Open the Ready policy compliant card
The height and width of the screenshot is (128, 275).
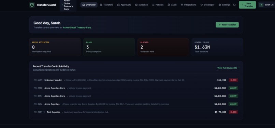[x=109, y=47]
